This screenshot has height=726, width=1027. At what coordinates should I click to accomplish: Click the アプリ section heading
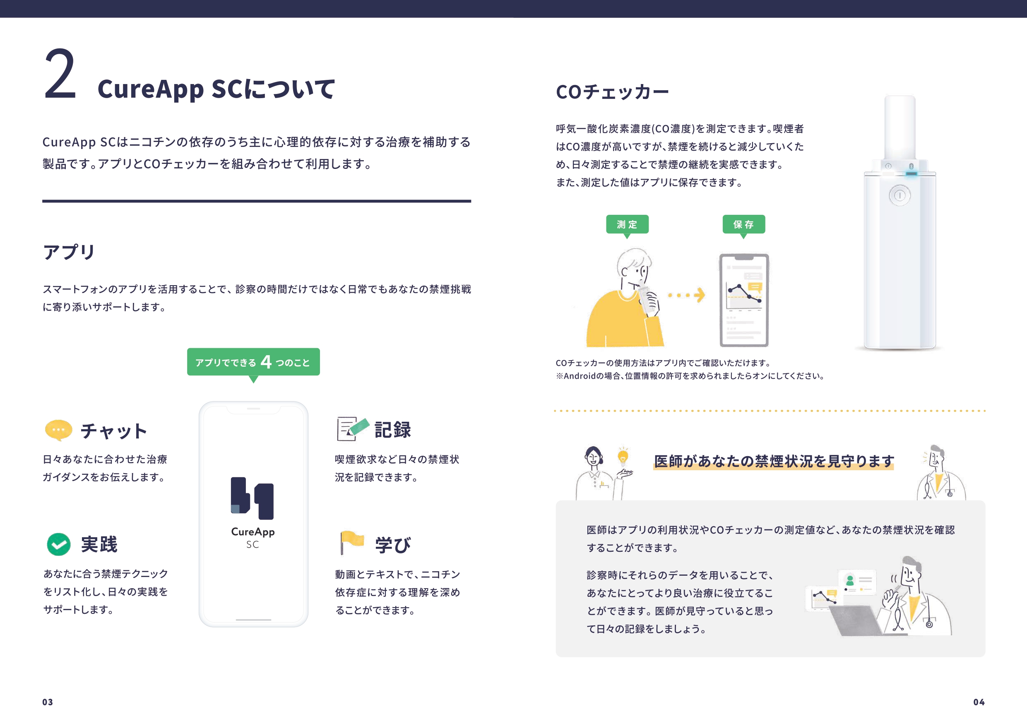point(69,252)
